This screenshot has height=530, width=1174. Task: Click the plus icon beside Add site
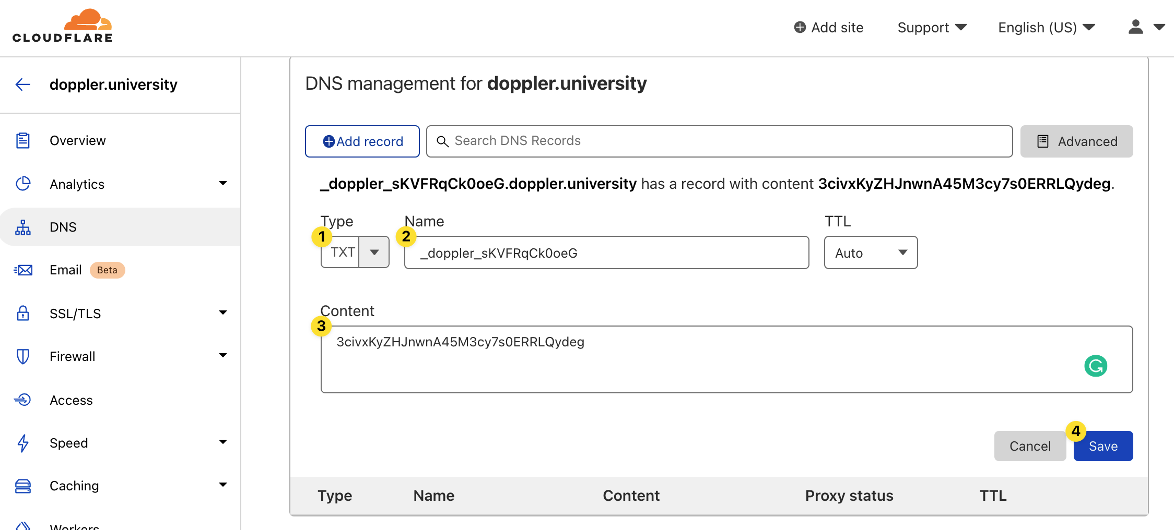pyautogui.click(x=800, y=27)
